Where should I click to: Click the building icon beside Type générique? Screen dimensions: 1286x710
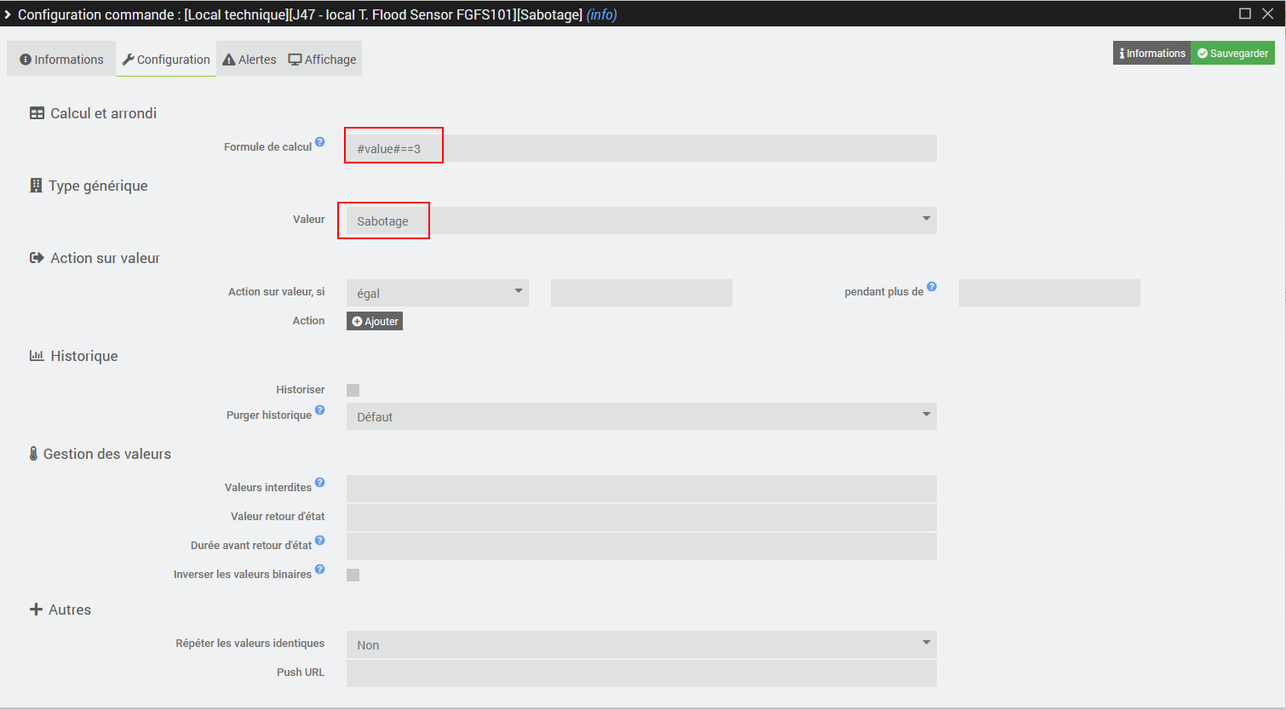pyautogui.click(x=36, y=186)
